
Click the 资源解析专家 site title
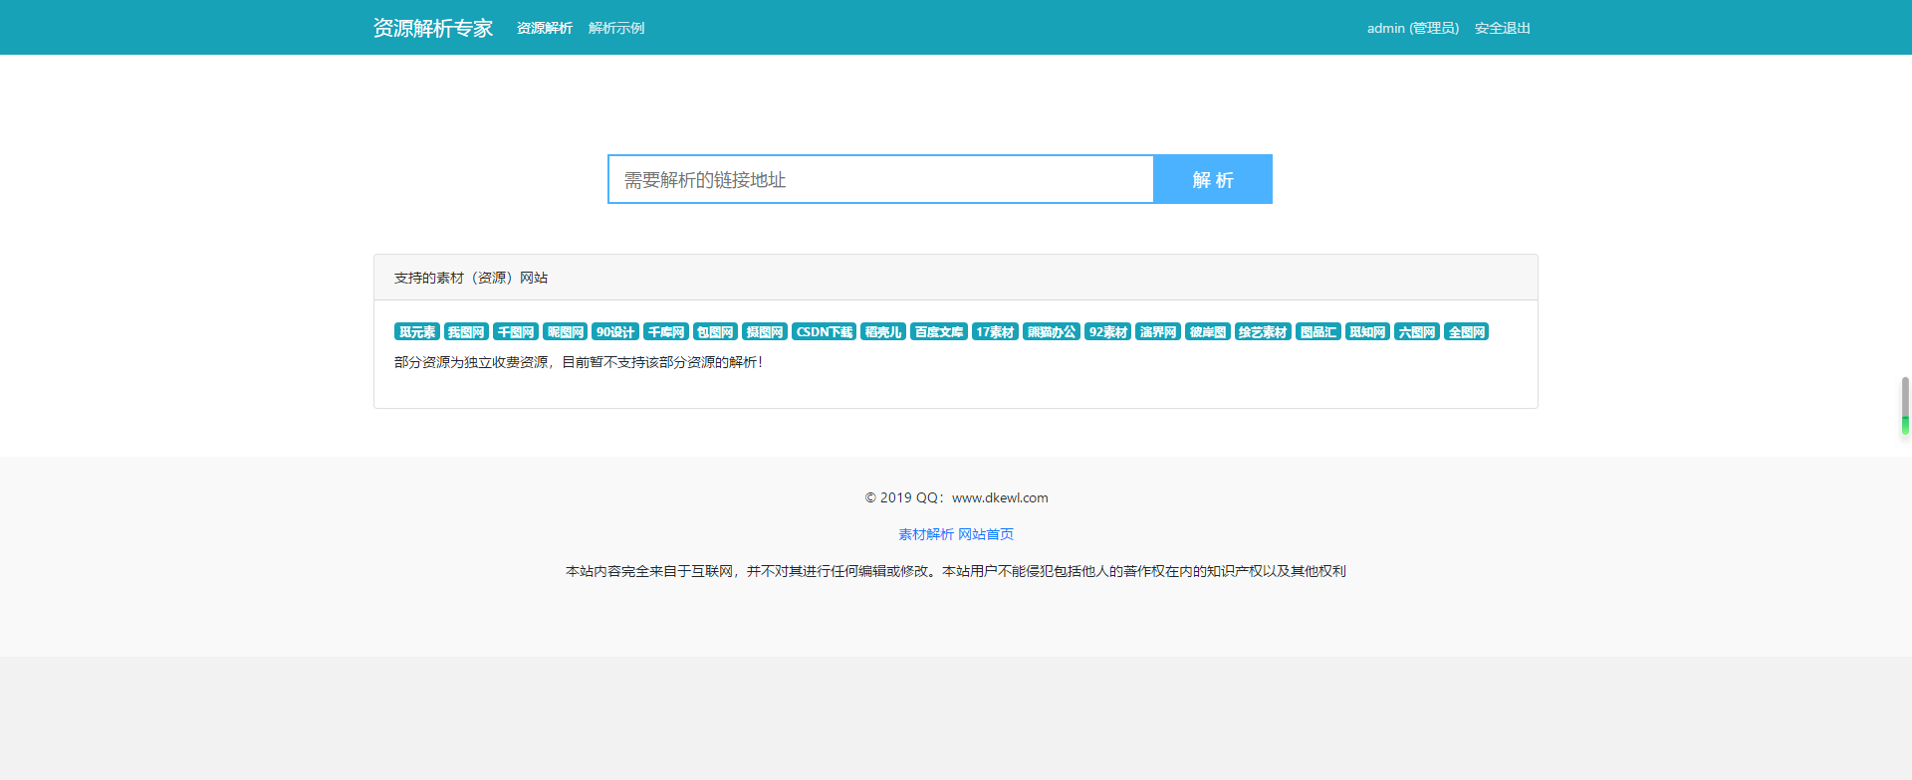pyautogui.click(x=433, y=28)
